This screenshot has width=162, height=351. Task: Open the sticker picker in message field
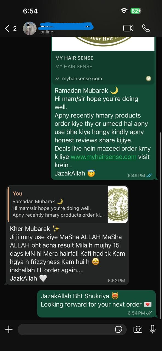pos(119,329)
